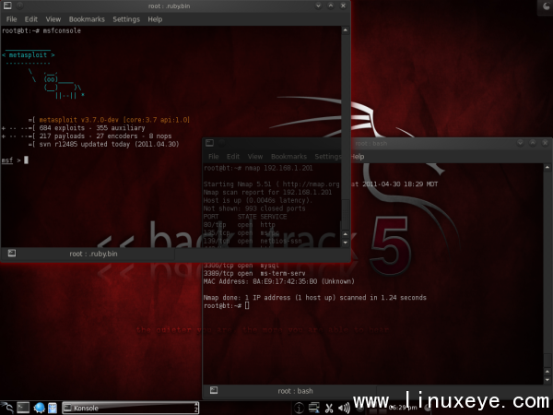
Task: Open the system info tray icon
Action: pyautogui.click(x=299, y=408)
